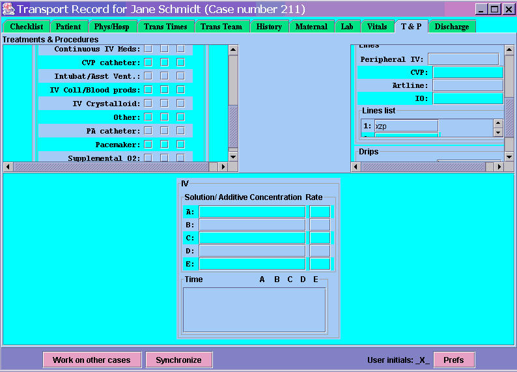This screenshot has height=372, width=517.
Task: Click the Treatments panel scroll-left arrow
Action: tap(8, 167)
